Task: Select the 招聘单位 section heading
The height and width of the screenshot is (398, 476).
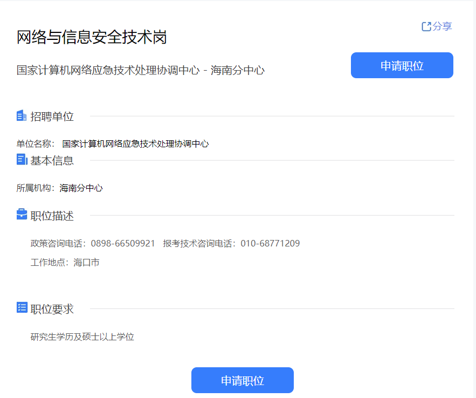Action: (x=52, y=116)
